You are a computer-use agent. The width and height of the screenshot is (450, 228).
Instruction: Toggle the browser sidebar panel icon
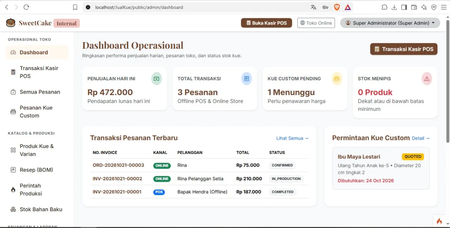[x=404, y=7]
